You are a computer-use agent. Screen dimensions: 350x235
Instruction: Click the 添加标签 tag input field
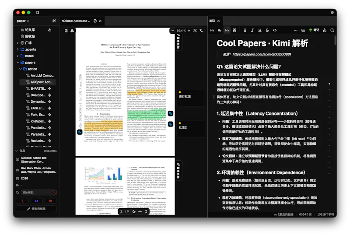[38, 193]
